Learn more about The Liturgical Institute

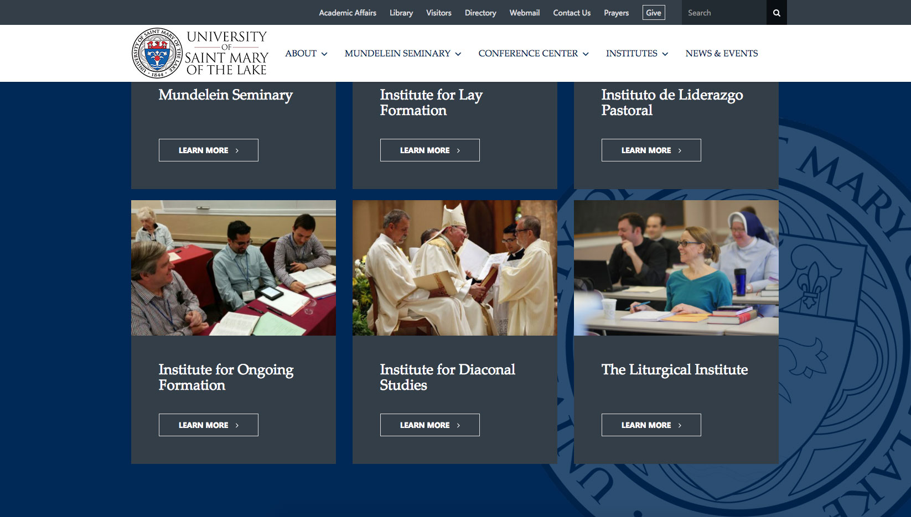[651, 425]
